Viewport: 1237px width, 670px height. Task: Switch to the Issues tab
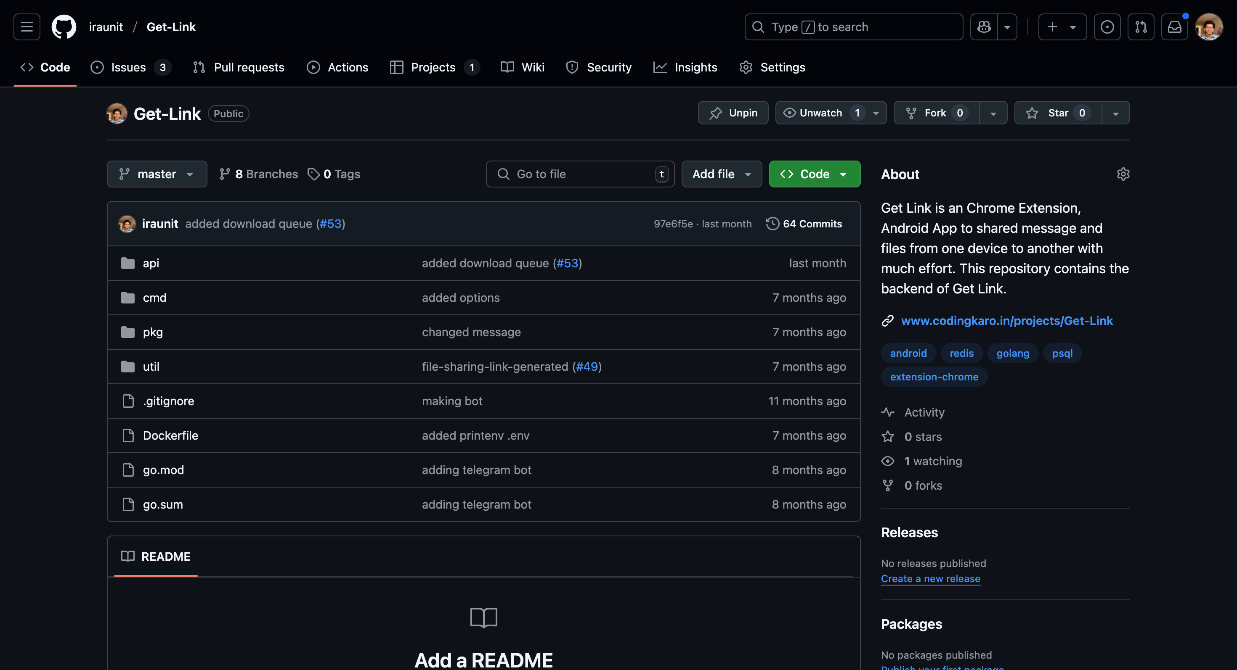pos(128,67)
